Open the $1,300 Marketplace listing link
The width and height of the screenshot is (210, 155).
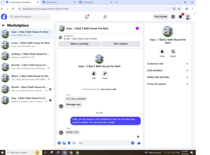coord(80,39)
